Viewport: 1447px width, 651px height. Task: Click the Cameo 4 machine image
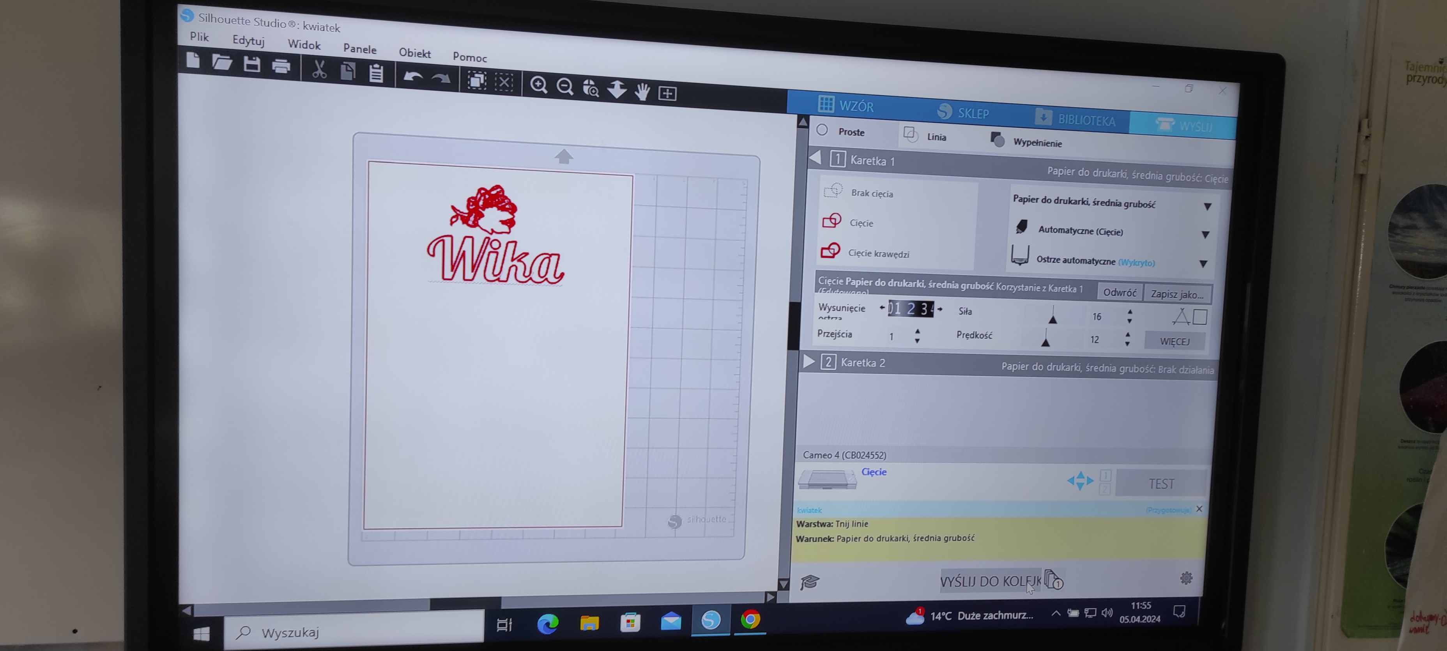pyautogui.click(x=828, y=480)
